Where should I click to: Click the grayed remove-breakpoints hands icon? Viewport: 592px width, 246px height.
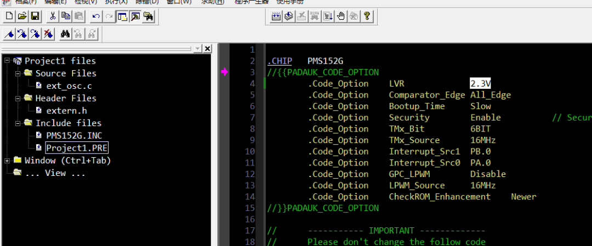pos(354,16)
